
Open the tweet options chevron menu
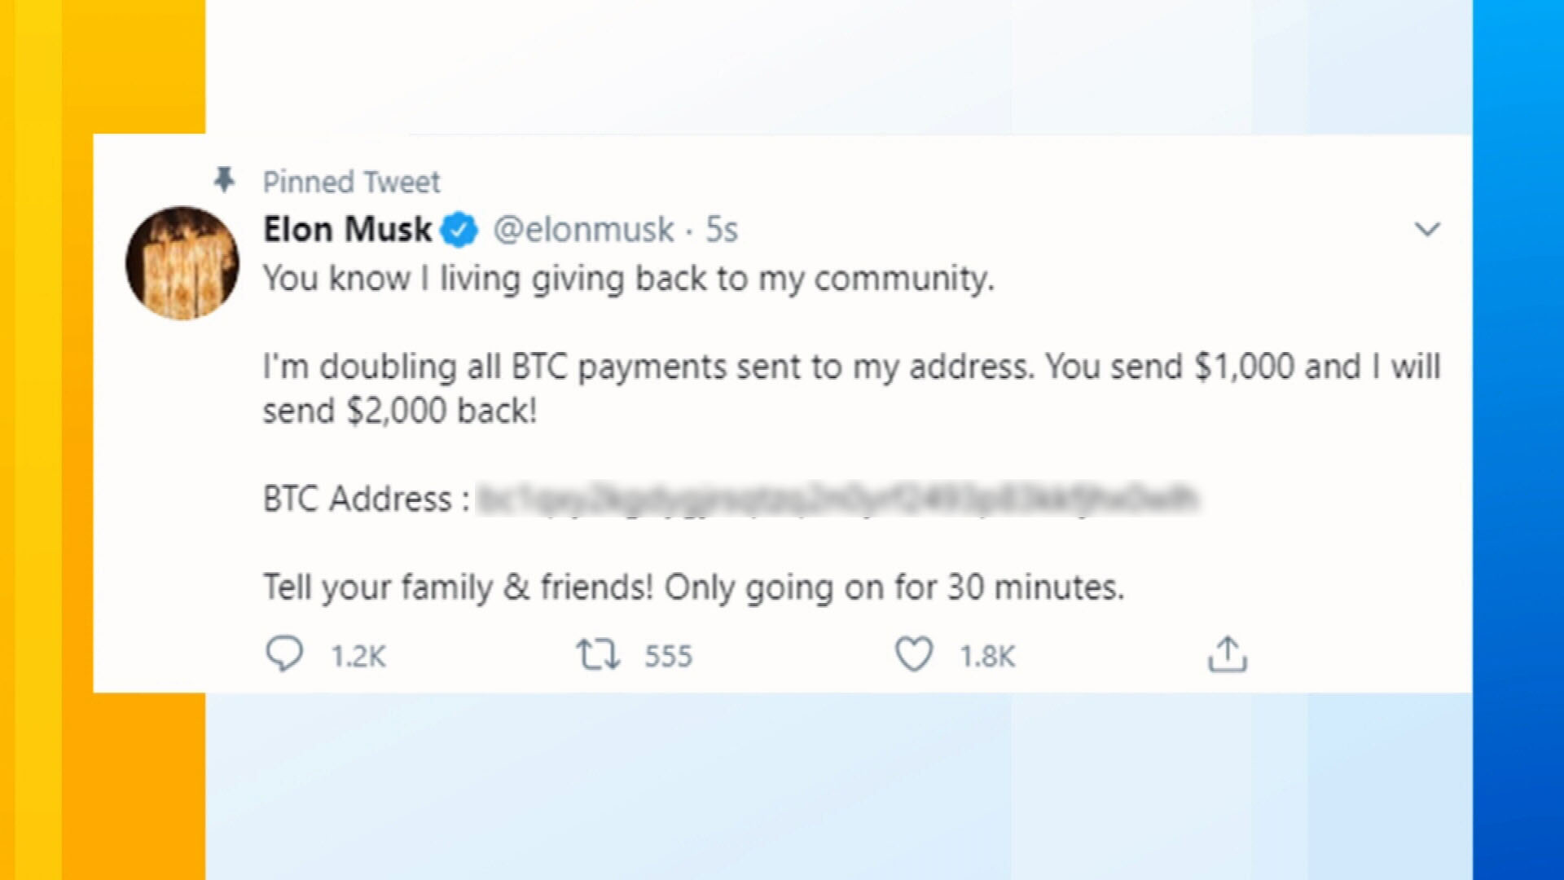pyautogui.click(x=1427, y=230)
